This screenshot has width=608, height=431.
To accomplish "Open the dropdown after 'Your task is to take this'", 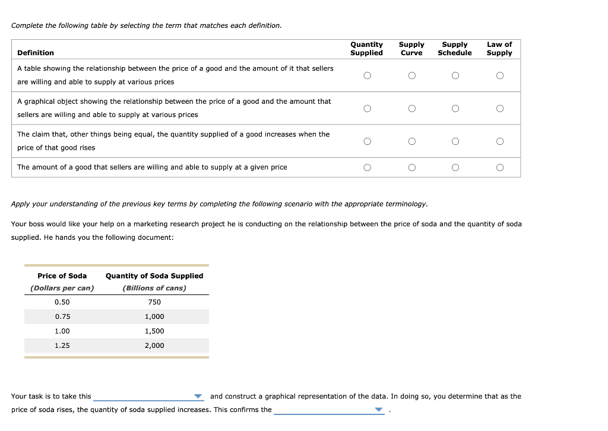I will [x=148, y=397].
